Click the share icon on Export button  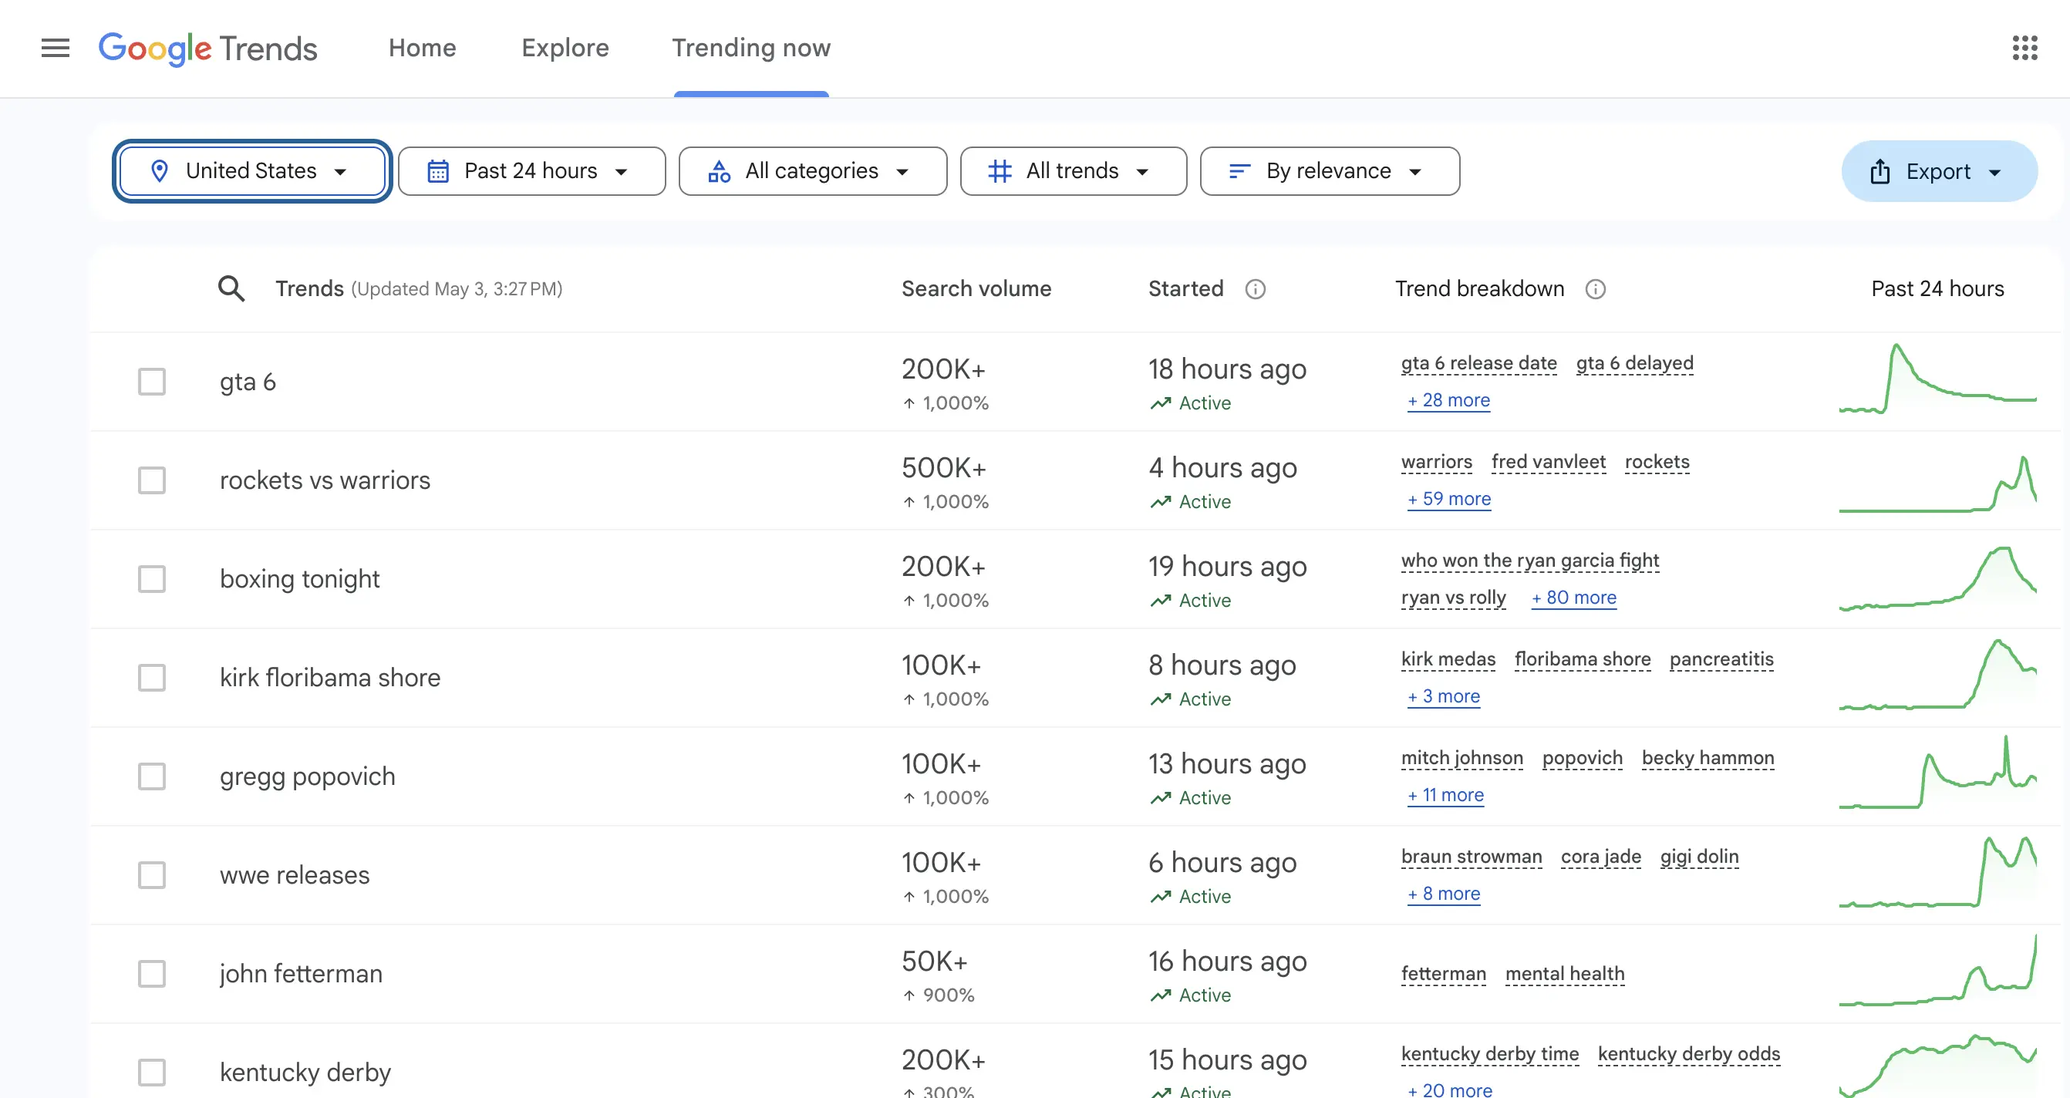coord(1880,171)
